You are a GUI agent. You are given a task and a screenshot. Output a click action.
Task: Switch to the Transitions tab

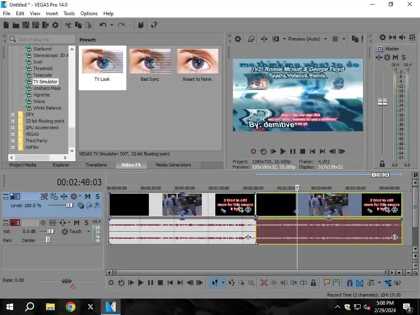tap(96, 165)
